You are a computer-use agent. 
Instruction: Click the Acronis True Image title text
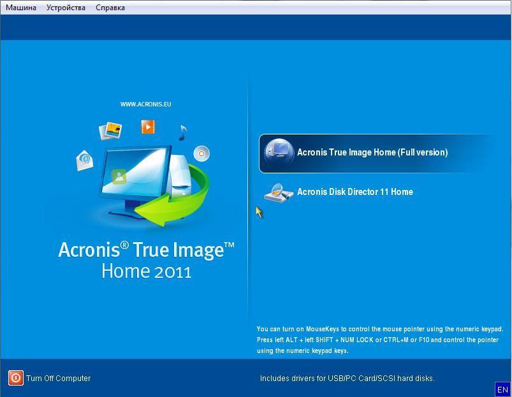click(x=146, y=250)
